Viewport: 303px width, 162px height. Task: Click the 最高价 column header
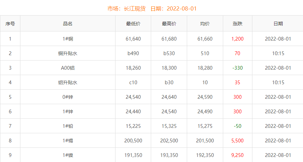click(169, 24)
